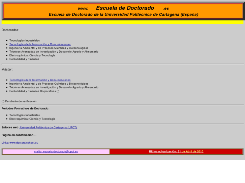Click the .es text in banner

click(x=166, y=9)
